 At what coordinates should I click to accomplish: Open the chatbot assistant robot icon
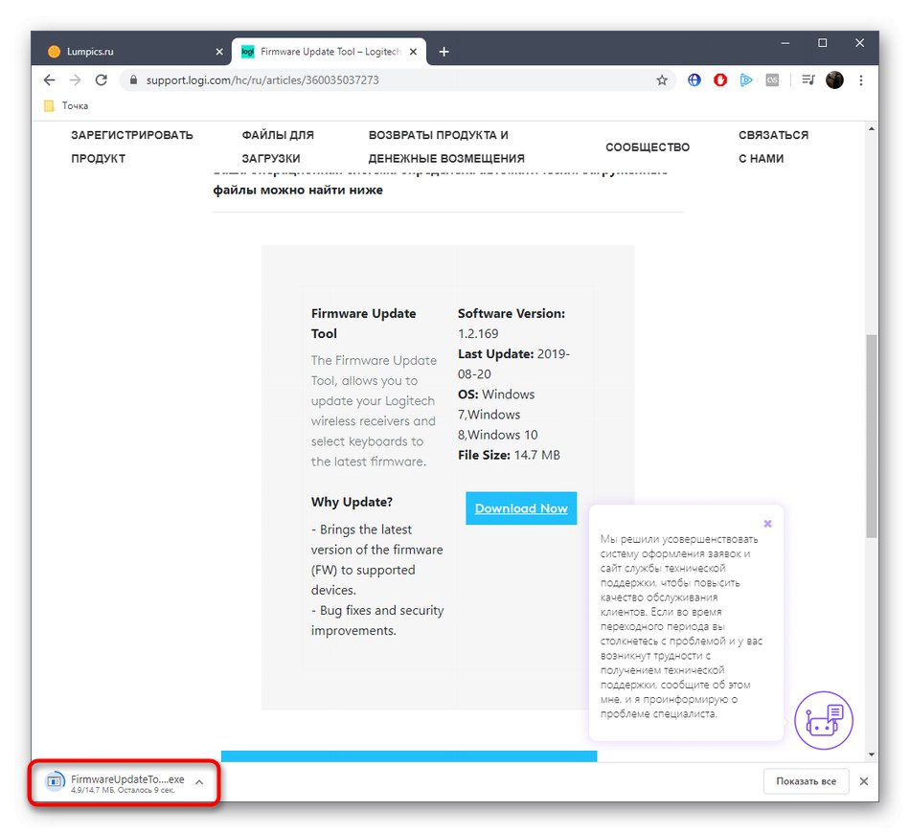click(x=824, y=720)
